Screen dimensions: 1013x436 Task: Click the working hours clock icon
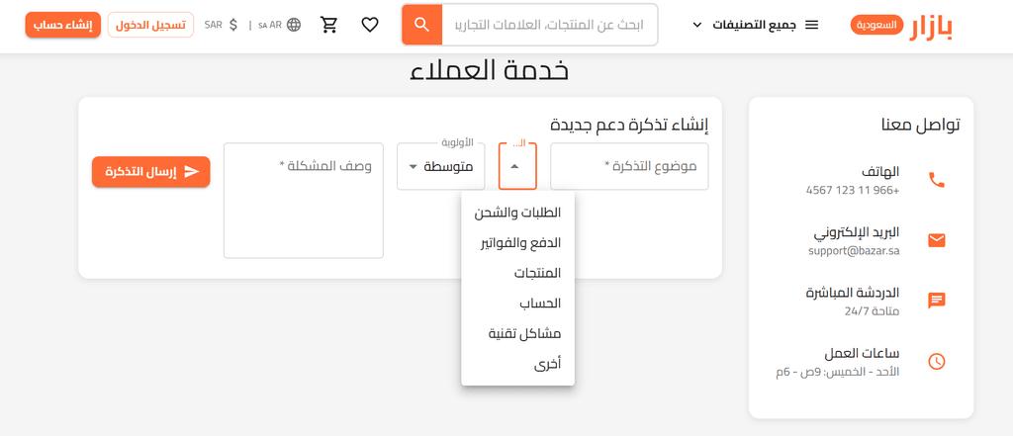click(x=936, y=361)
